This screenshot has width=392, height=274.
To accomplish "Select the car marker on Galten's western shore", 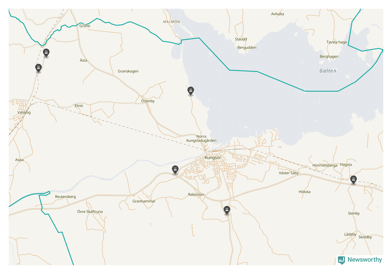I will [x=191, y=91].
